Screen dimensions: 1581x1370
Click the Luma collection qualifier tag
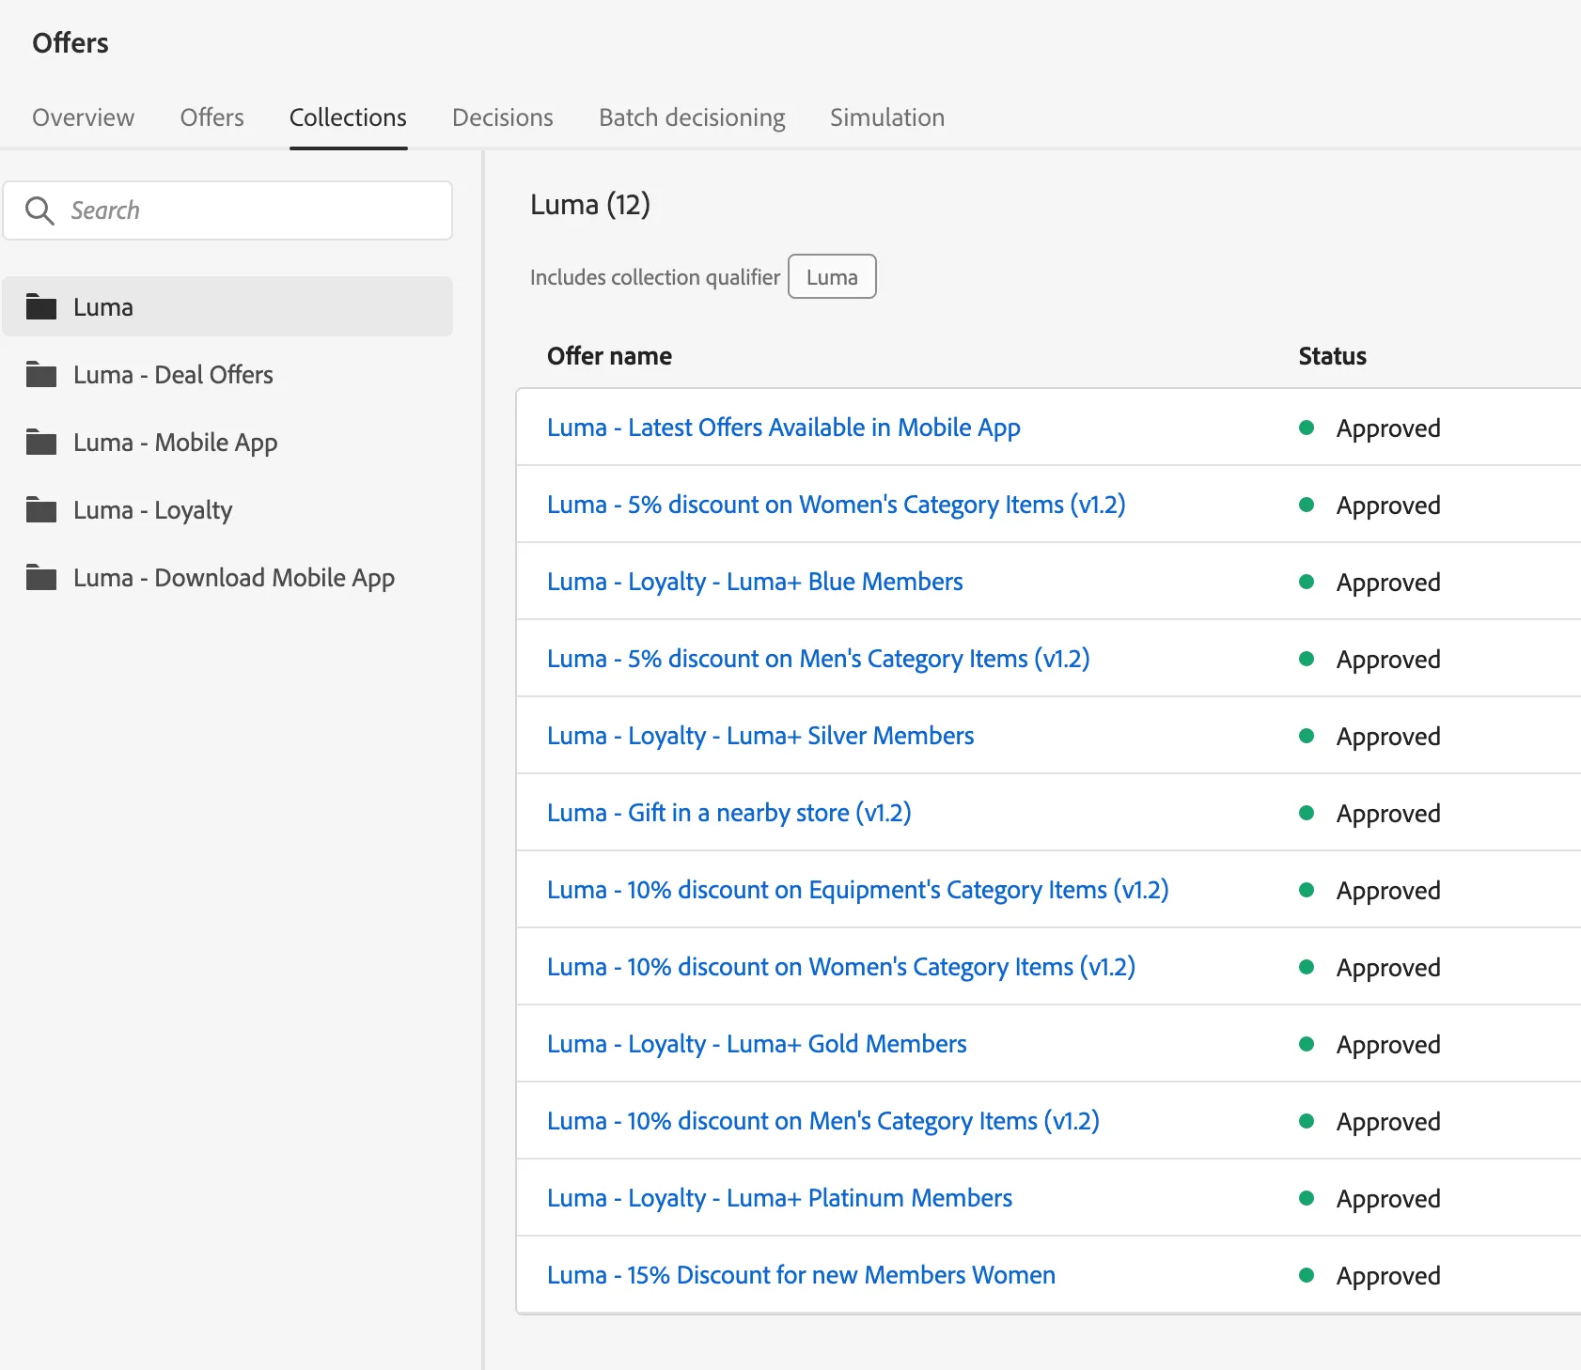pyautogui.click(x=832, y=276)
